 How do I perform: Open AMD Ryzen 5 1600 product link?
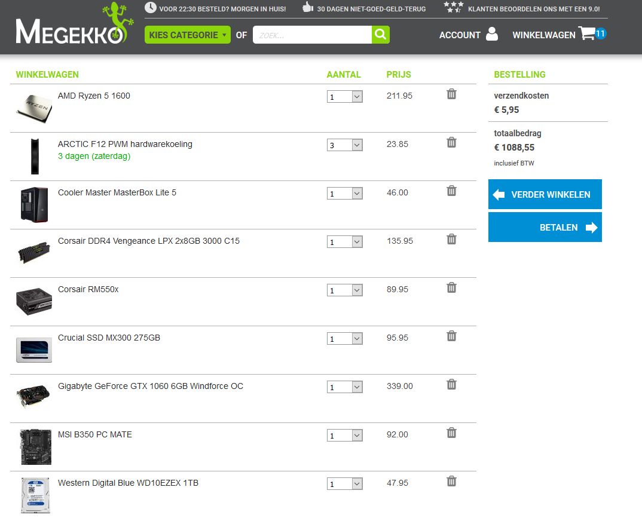94,96
